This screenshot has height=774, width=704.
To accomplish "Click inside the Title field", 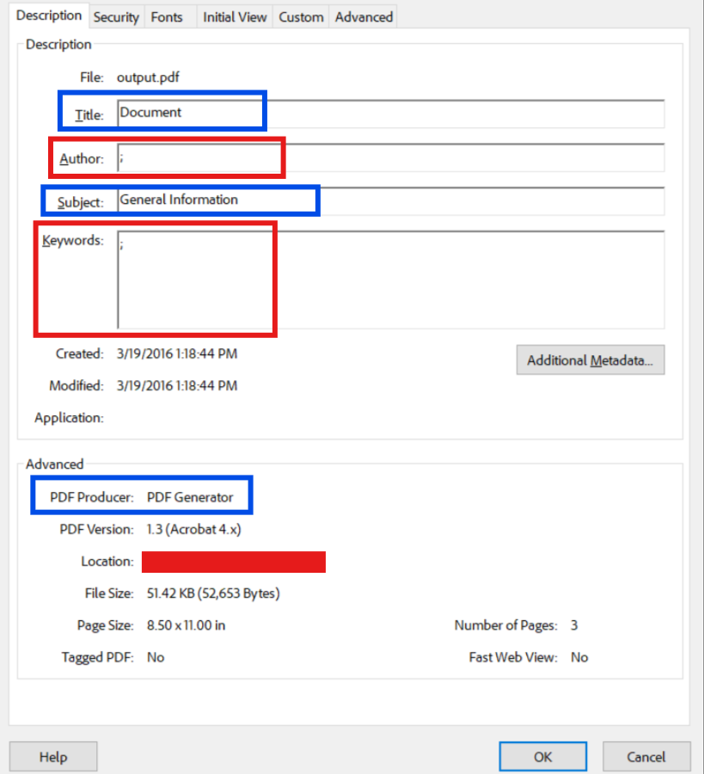I will point(258,113).
